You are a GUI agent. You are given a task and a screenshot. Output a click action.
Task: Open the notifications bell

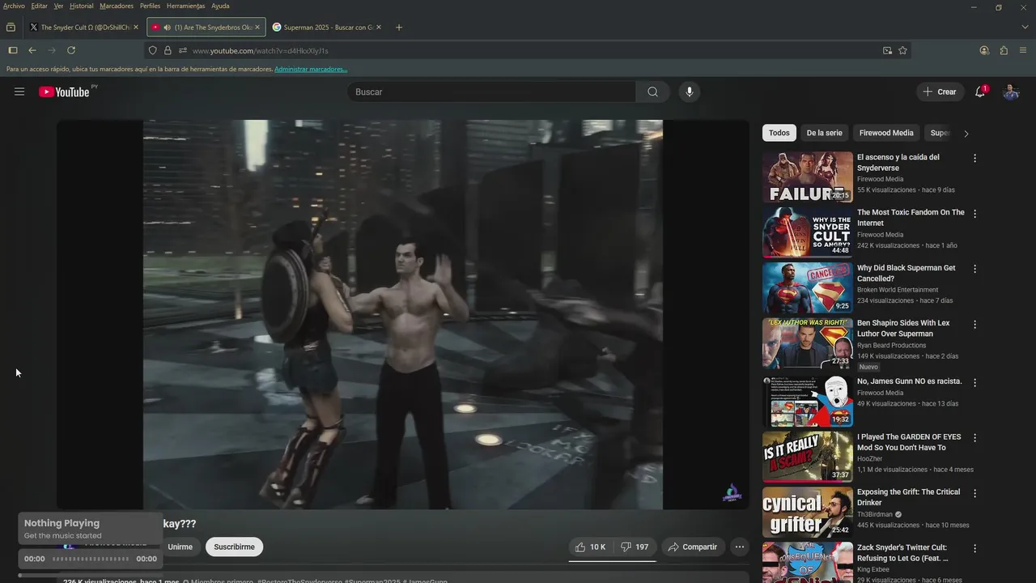coord(980,91)
